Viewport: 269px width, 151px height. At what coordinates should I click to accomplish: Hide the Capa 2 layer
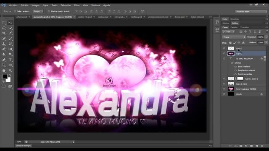click(224, 53)
